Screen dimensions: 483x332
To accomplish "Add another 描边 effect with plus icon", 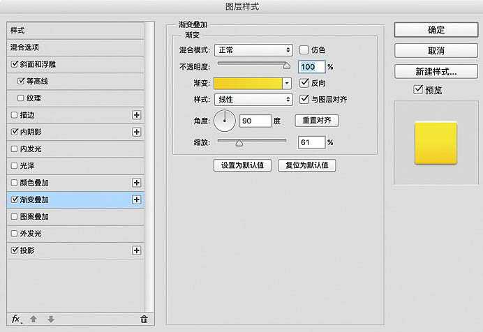I will [137, 115].
